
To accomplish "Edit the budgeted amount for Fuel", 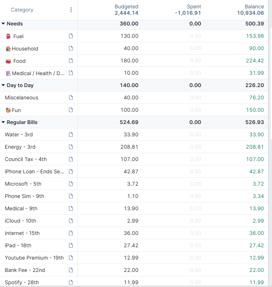I will click(x=129, y=36).
